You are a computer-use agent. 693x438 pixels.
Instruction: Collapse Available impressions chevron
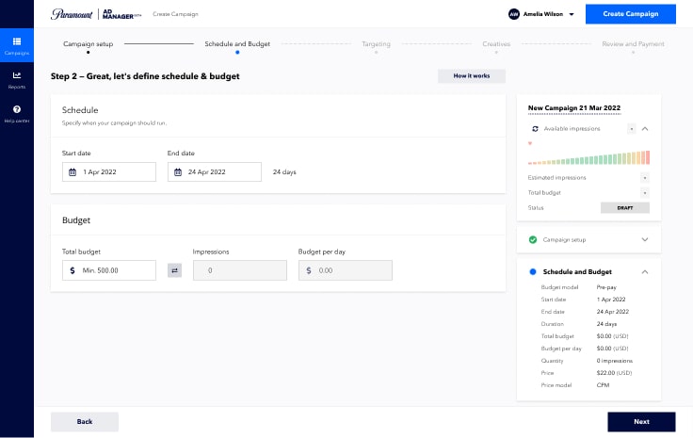coord(645,129)
